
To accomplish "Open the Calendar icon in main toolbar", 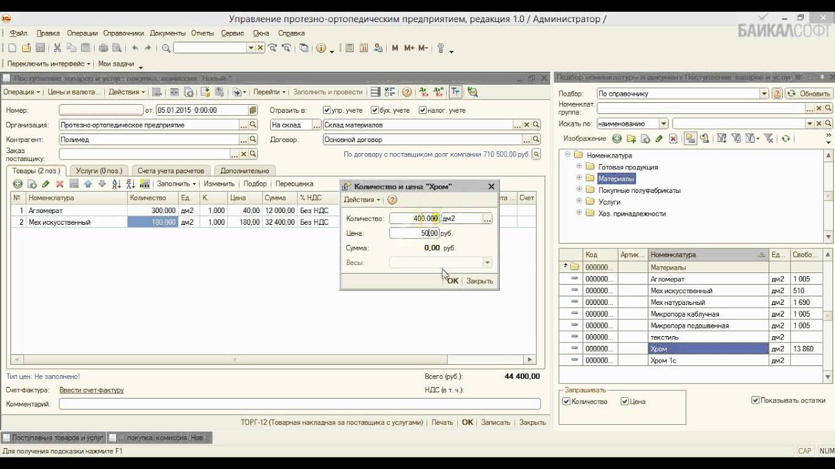I will (x=363, y=48).
